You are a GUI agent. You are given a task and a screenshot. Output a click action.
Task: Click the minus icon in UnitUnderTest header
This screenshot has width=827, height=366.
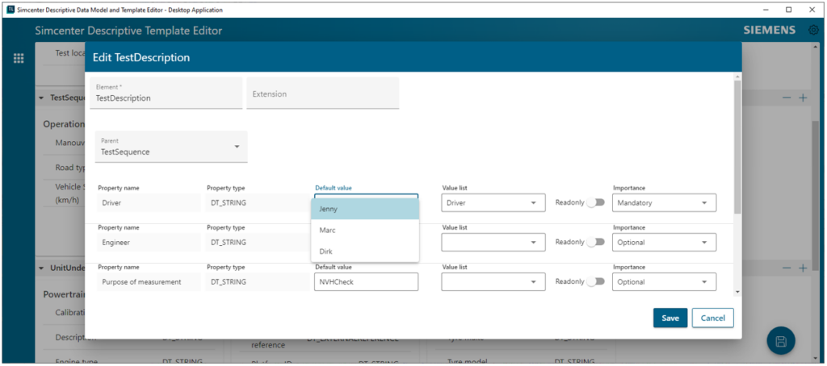pos(787,268)
